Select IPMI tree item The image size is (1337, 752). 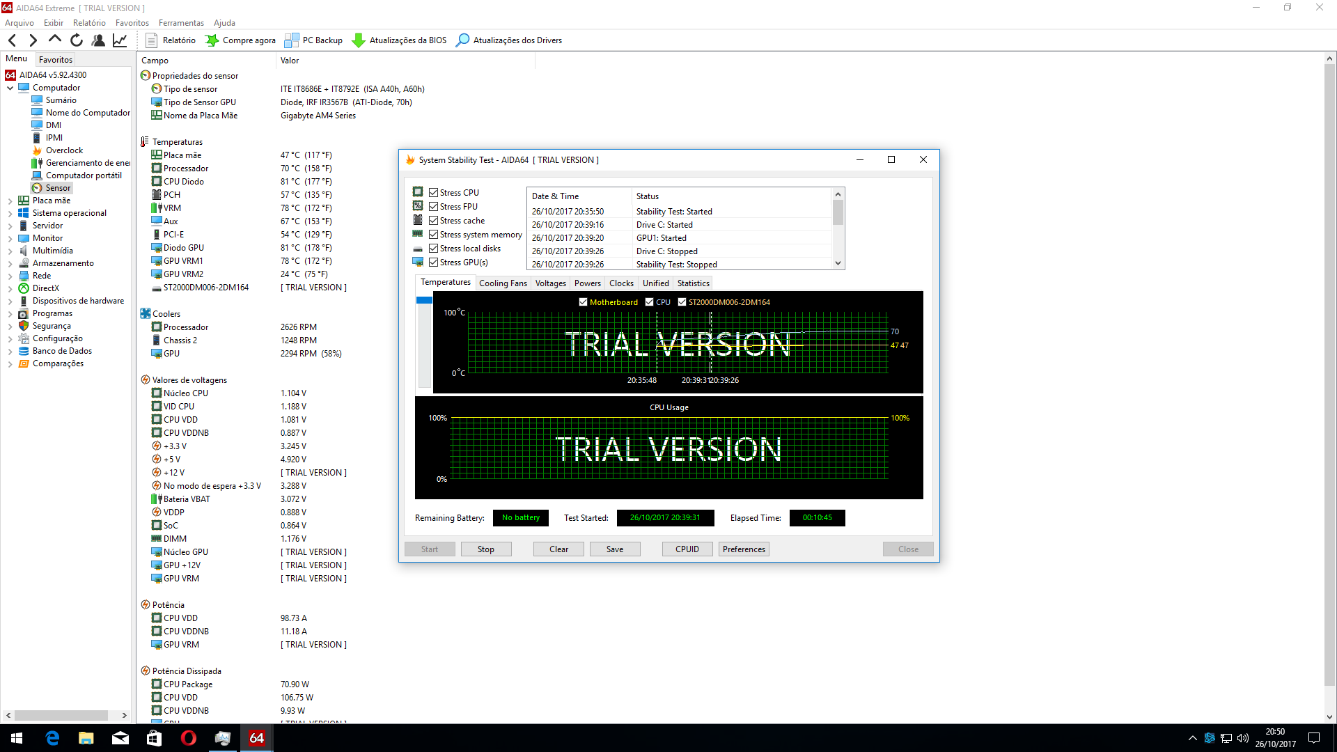click(x=54, y=138)
